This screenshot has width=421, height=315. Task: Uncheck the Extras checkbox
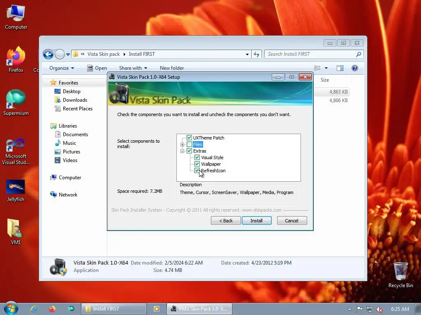[x=189, y=151]
